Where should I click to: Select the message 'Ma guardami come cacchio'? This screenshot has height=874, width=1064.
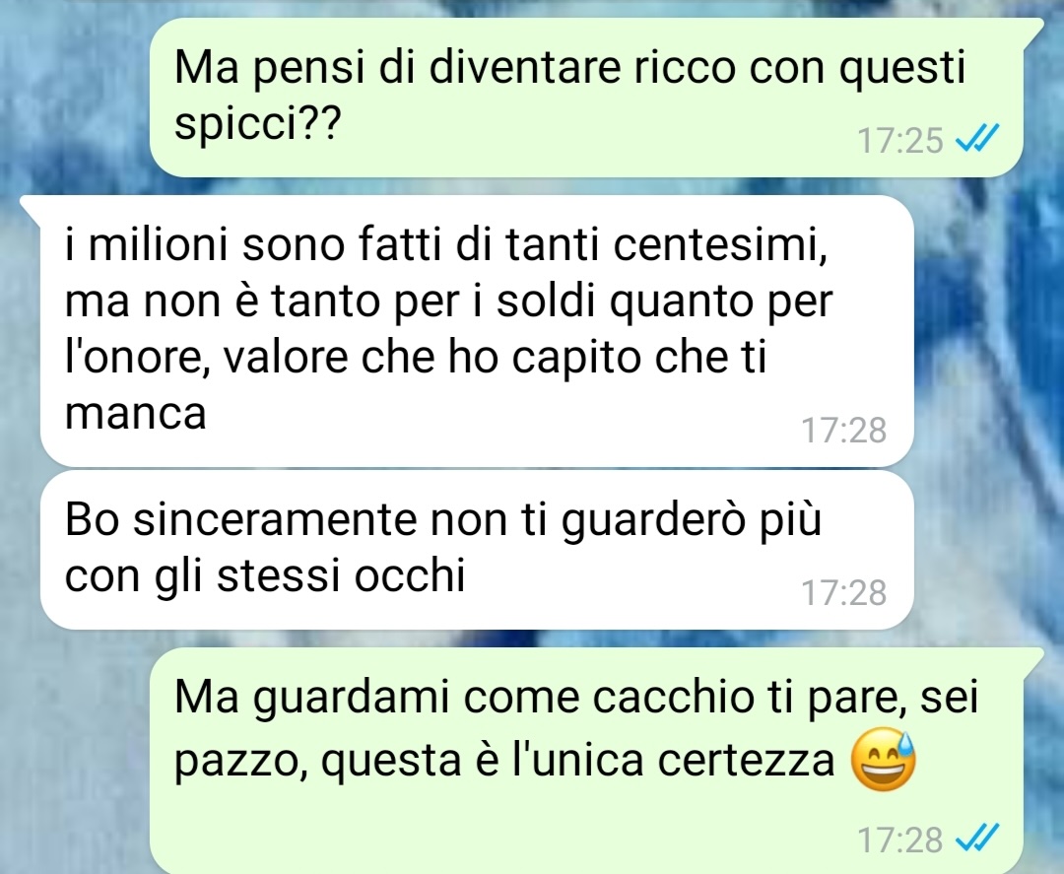[586, 761]
